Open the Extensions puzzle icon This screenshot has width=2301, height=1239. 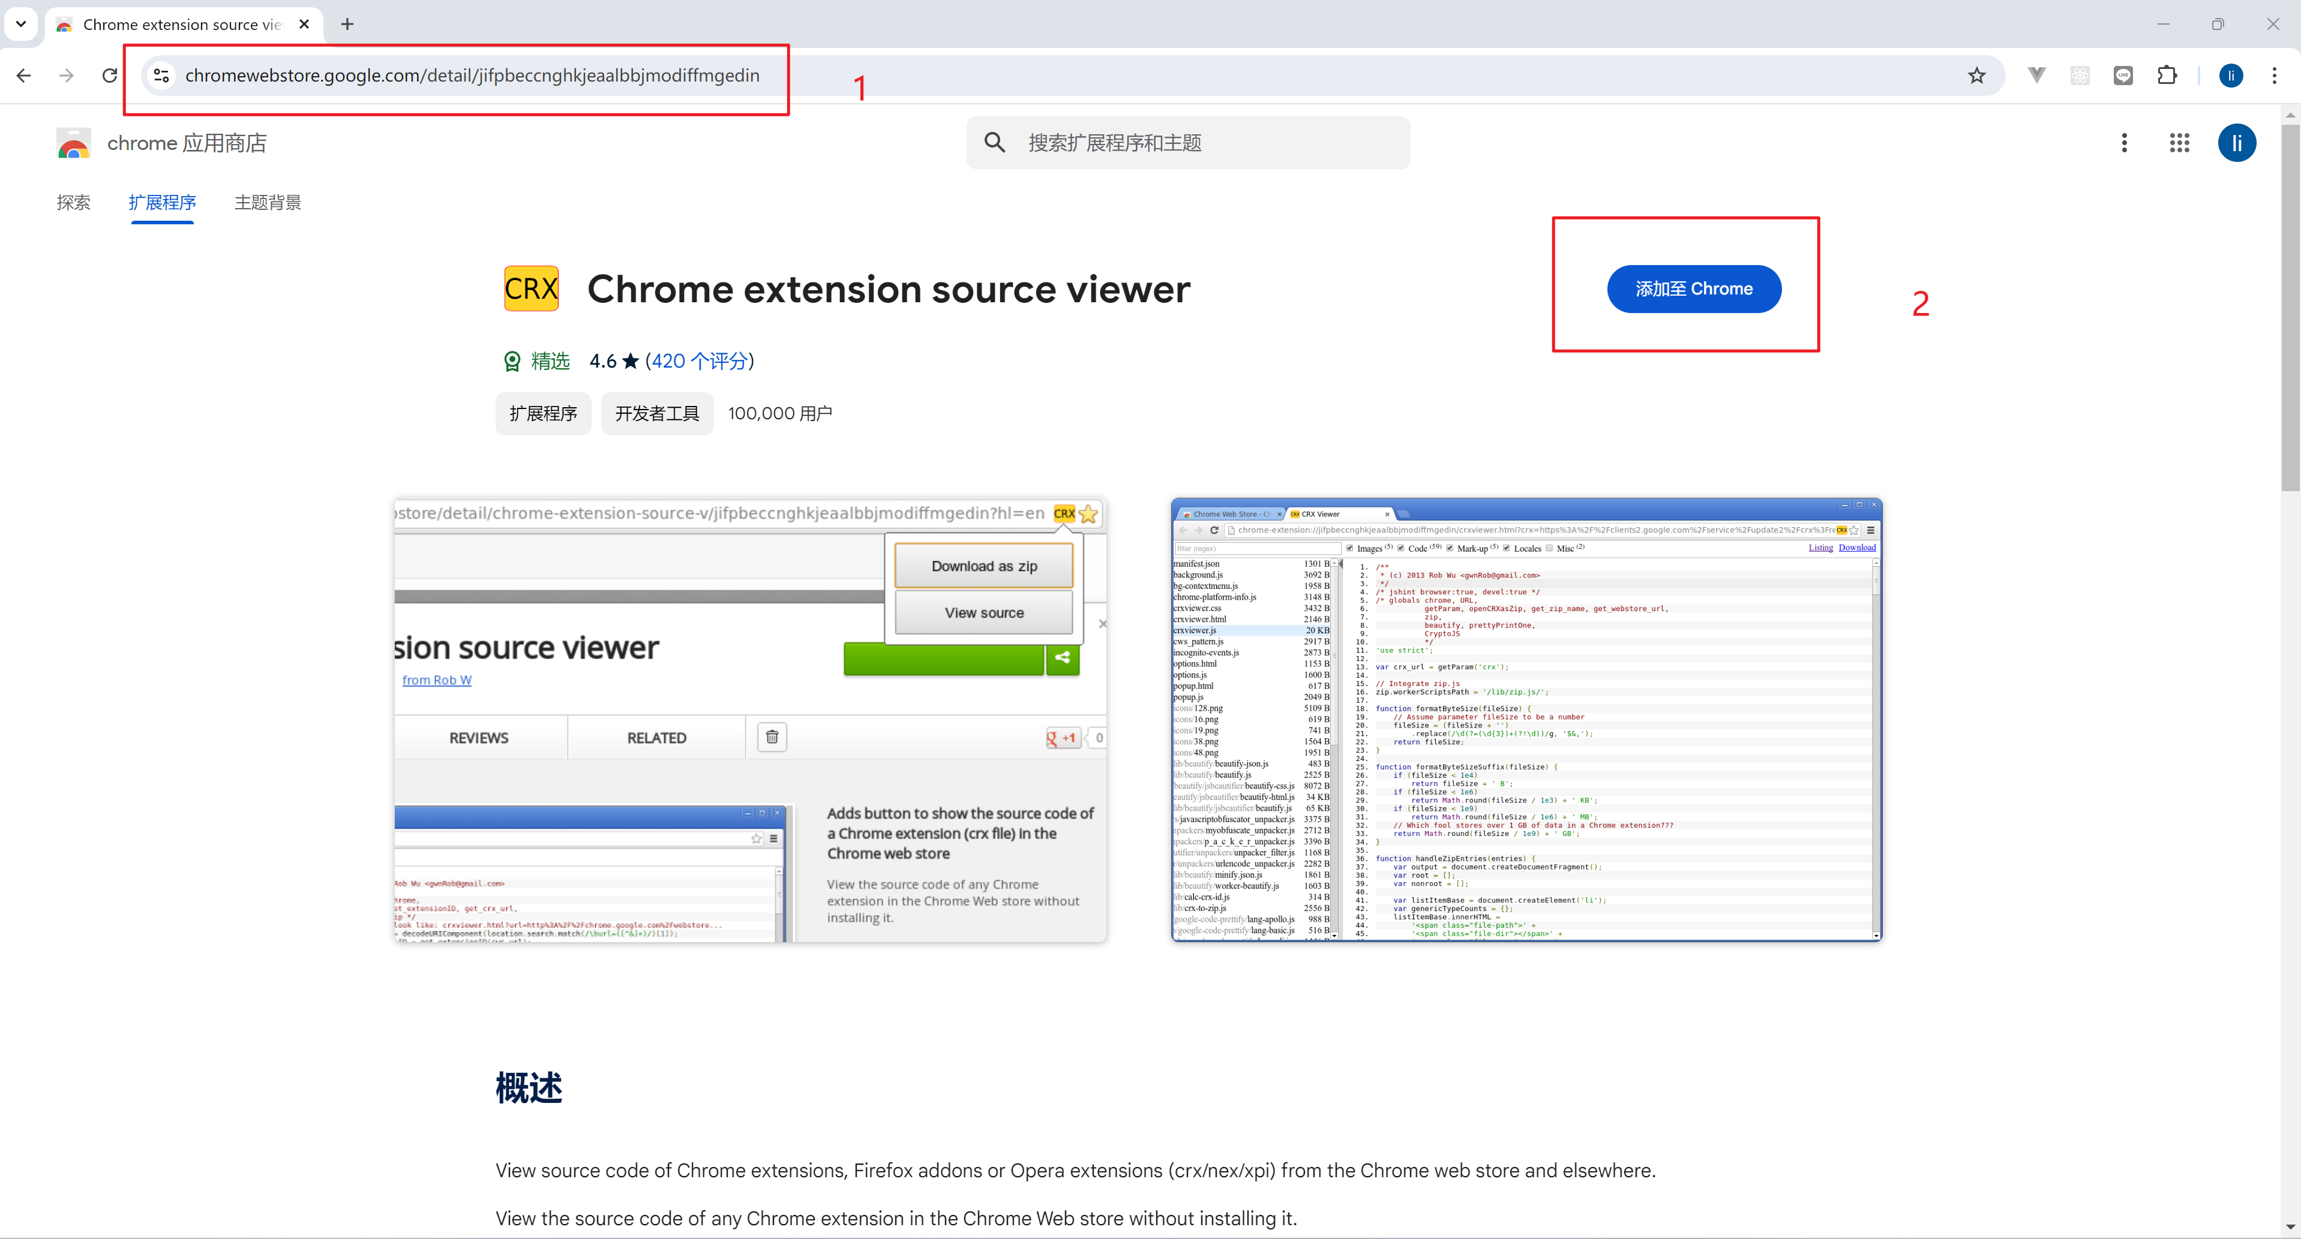point(2167,76)
